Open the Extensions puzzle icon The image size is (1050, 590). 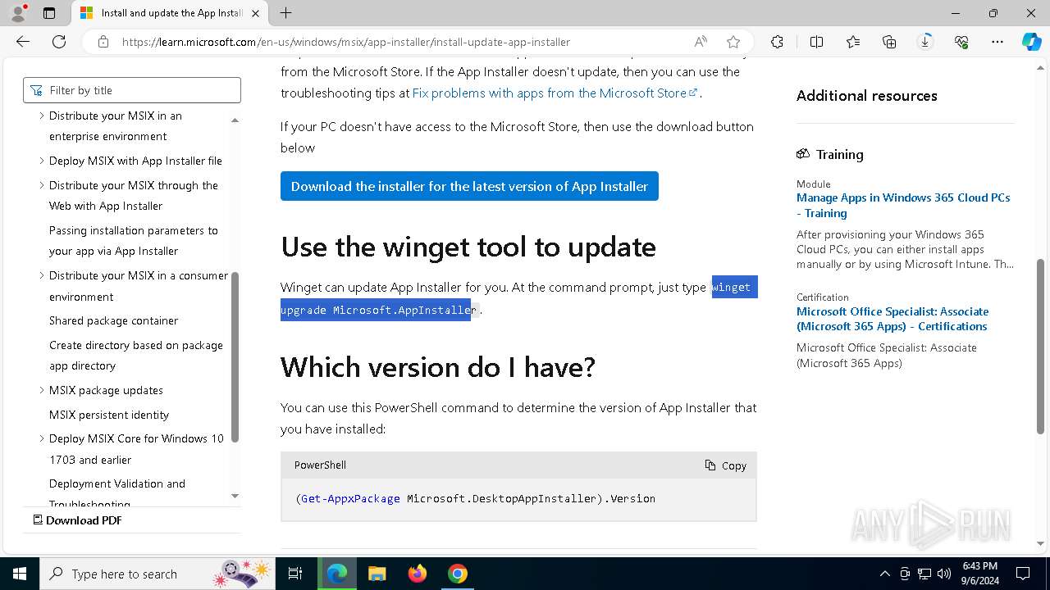pos(777,42)
